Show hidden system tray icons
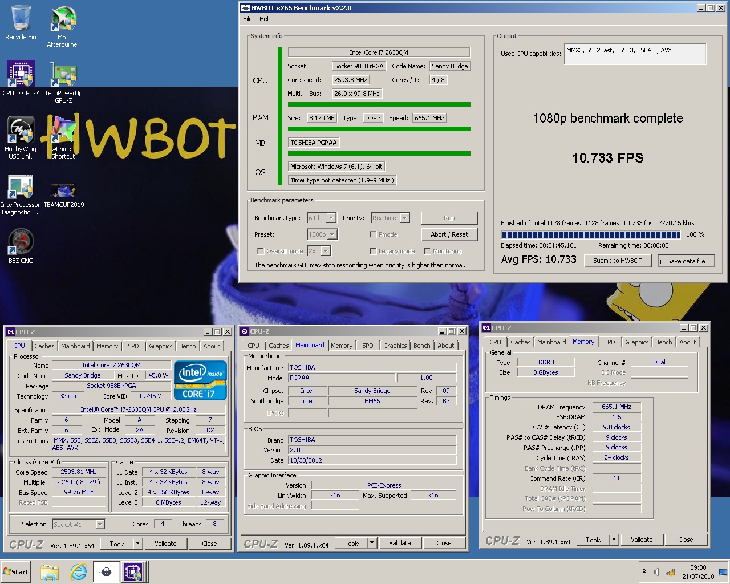Screen dimensions: 730x584 (644, 571)
